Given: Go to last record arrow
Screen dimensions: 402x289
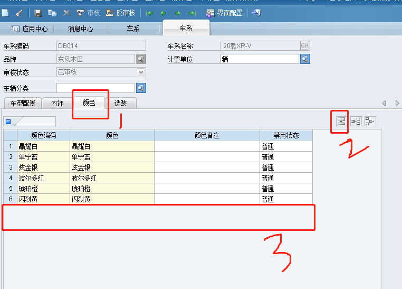Looking at the screenshot, I should pyautogui.click(x=192, y=13).
